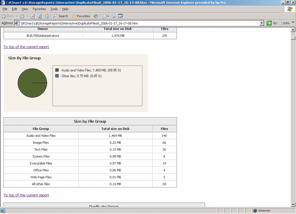Click inside the Address bar field
296x214 pixels.
[x=139, y=23]
